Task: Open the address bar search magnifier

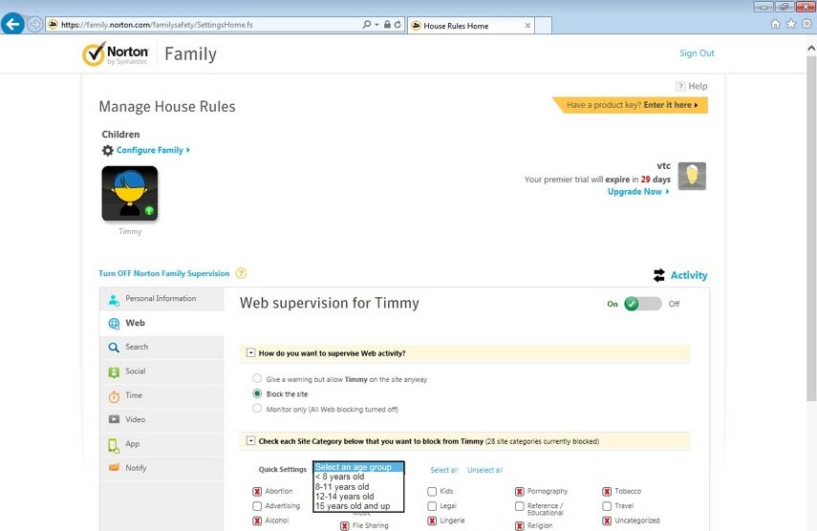Action: 367,25
